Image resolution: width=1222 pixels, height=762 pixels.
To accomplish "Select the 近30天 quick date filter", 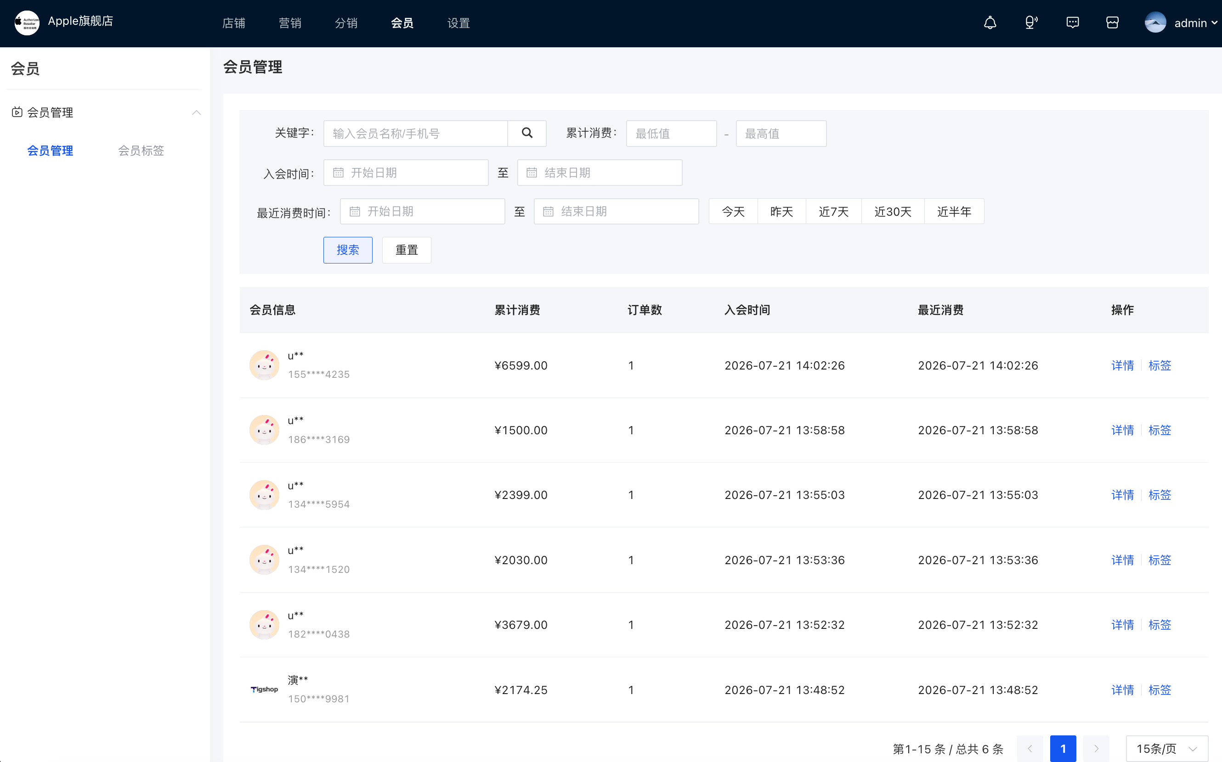I will pos(893,211).
